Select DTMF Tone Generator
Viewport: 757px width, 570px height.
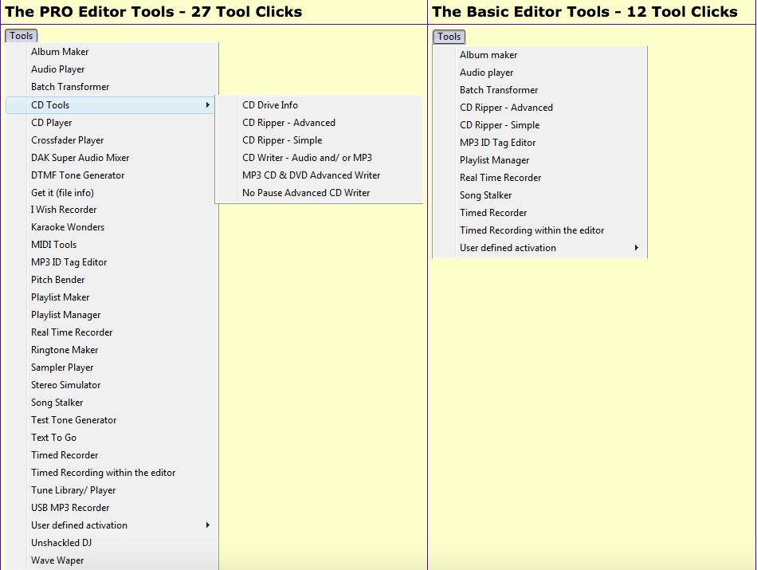click(x=78, y=175)
